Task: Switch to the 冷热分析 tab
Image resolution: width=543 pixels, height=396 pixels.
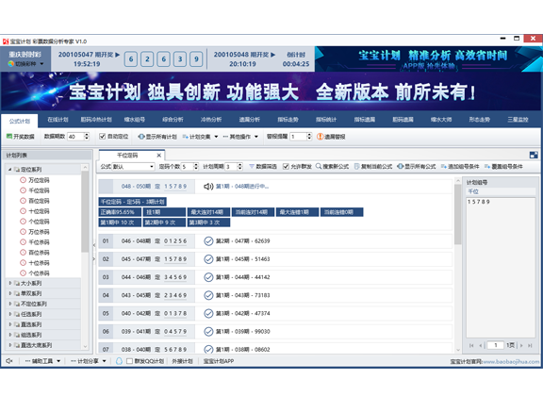Action: pyautogui.click(x=211, y=120)
